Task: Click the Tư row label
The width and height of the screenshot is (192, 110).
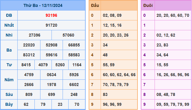Action: coord(9,65)
